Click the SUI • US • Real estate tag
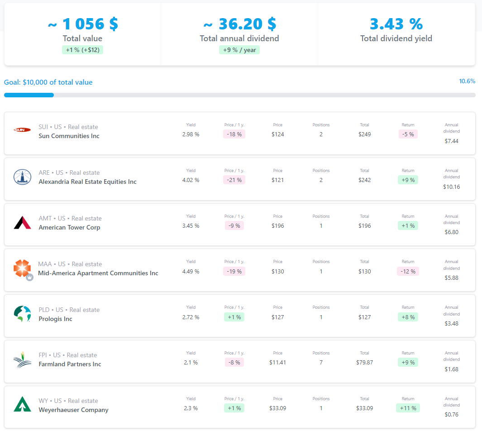 (68, 127)
